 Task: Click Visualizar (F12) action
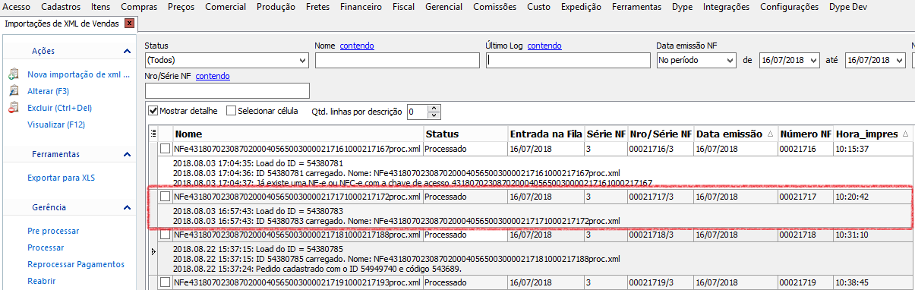click(x=56, y=125)
